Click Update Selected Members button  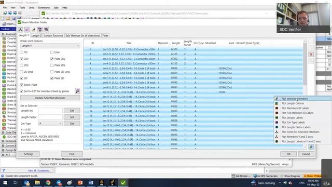coord(50,98)
